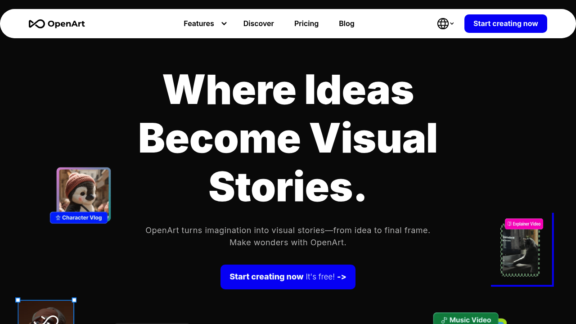Open the Features menu item
The image size is (576, 324).
coord(199,23)
